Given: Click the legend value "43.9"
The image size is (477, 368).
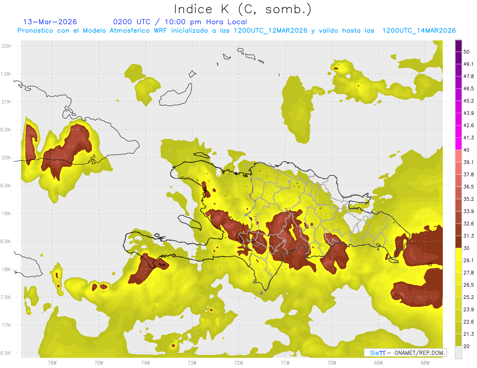Looking at the screenshot, I should (x=469, y=113).
